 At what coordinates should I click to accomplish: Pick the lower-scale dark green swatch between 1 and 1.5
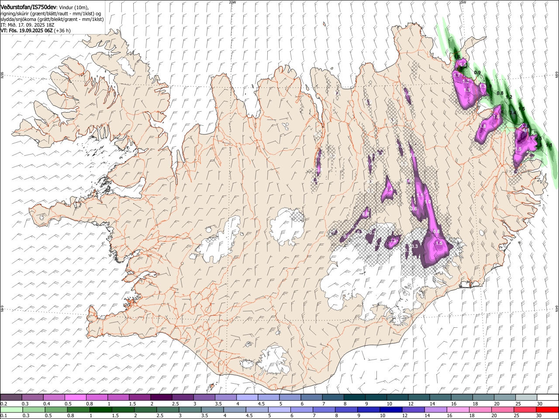101,409
